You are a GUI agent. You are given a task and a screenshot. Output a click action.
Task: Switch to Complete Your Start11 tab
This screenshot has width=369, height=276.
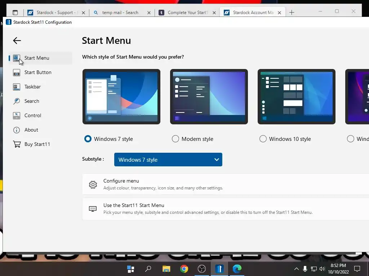186,13
